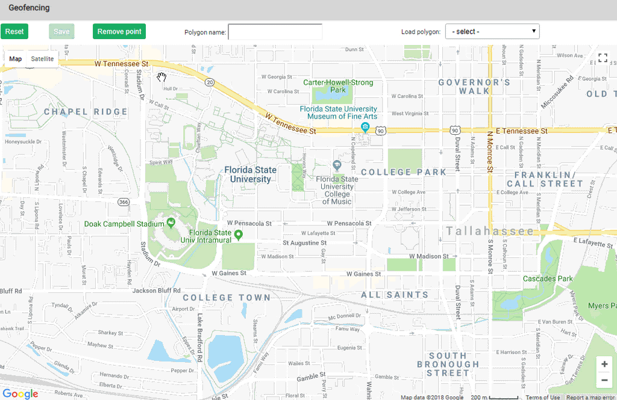This screenshot has width=617, height=400.
Task: Click ALL SAINTS neighborhood label
Action: [x=395, y=295]
